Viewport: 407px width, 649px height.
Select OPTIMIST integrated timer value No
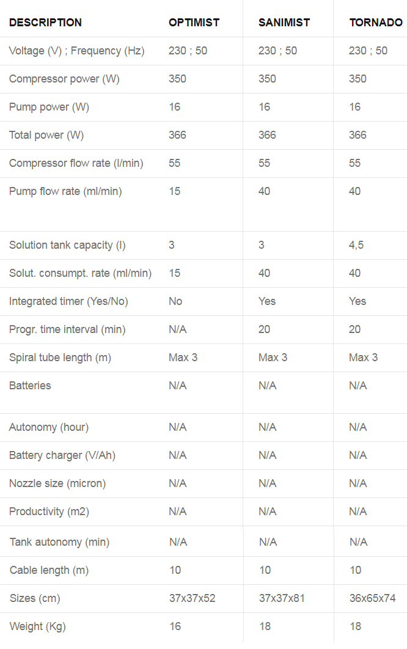click(x=175, y=301)
